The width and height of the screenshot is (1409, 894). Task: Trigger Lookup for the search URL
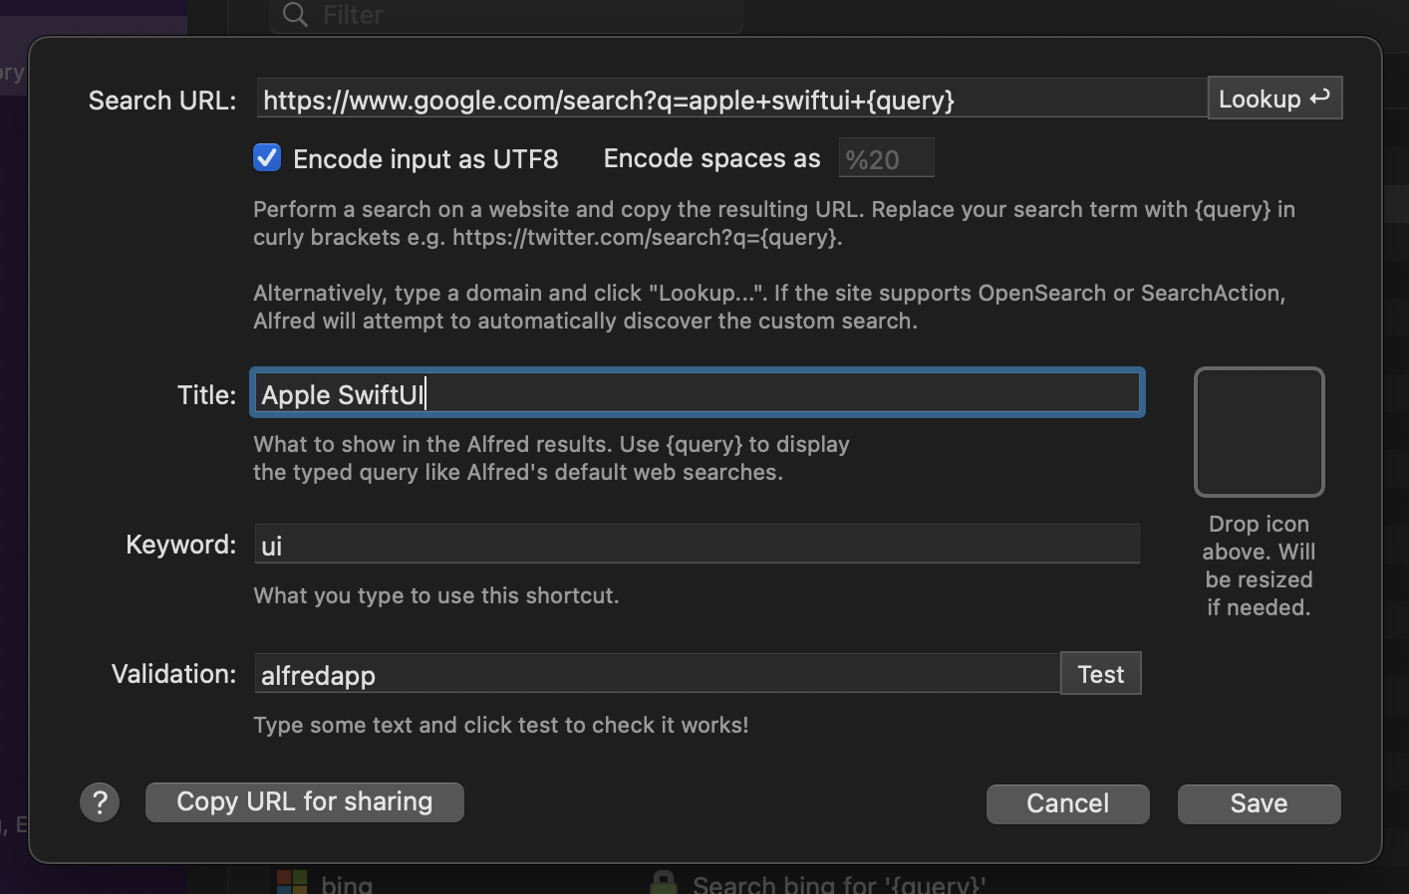[x=1274, y=98]
